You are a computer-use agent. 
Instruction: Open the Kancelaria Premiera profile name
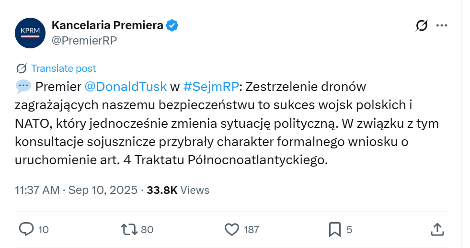(107, 25)
